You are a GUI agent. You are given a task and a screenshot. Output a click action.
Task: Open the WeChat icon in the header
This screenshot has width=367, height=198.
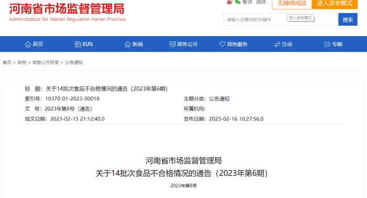(x=238, y=2)
